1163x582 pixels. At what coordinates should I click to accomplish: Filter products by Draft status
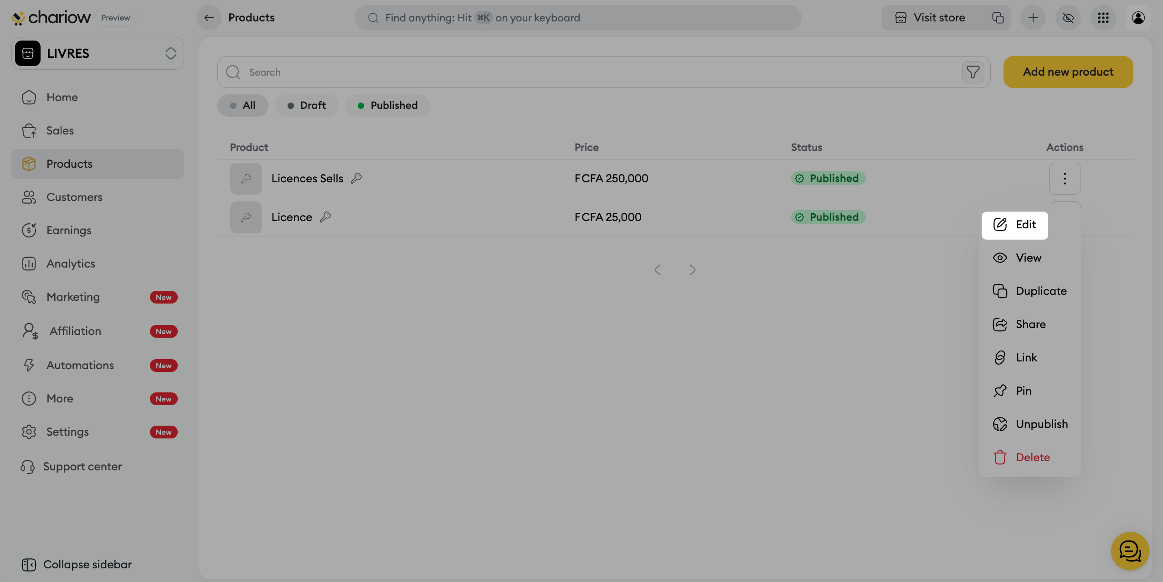click(x=307, y=105)
